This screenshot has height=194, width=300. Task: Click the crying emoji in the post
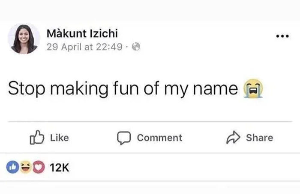coord(253,89)
